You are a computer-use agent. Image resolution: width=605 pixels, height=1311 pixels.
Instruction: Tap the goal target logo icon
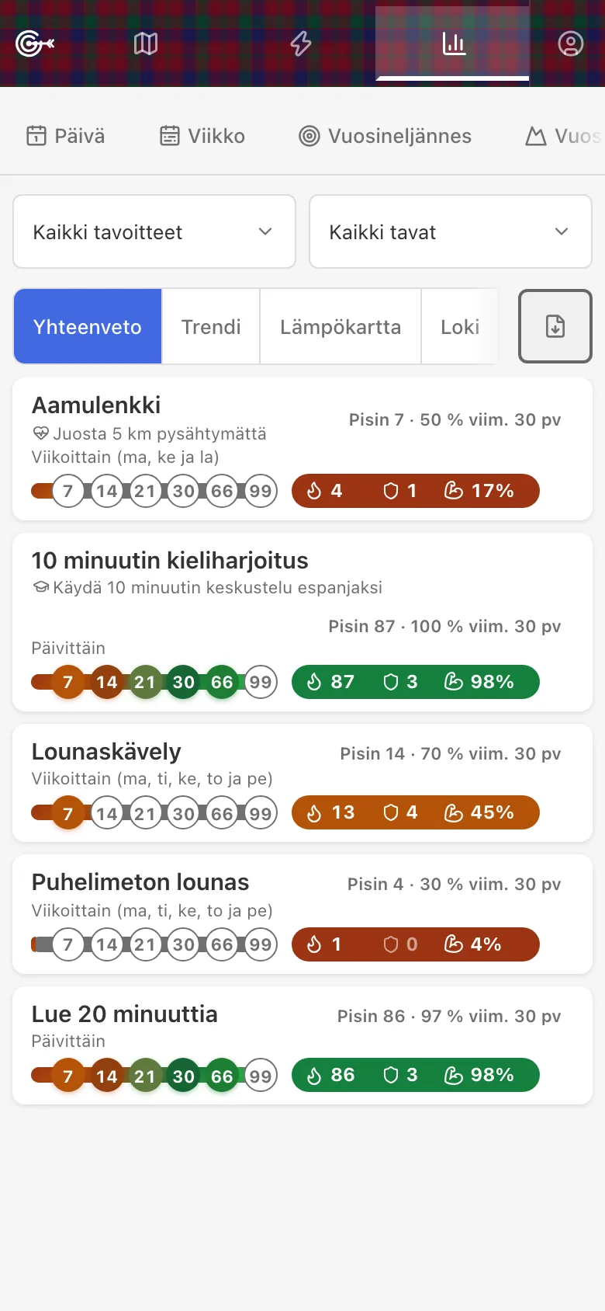[34, 43]
